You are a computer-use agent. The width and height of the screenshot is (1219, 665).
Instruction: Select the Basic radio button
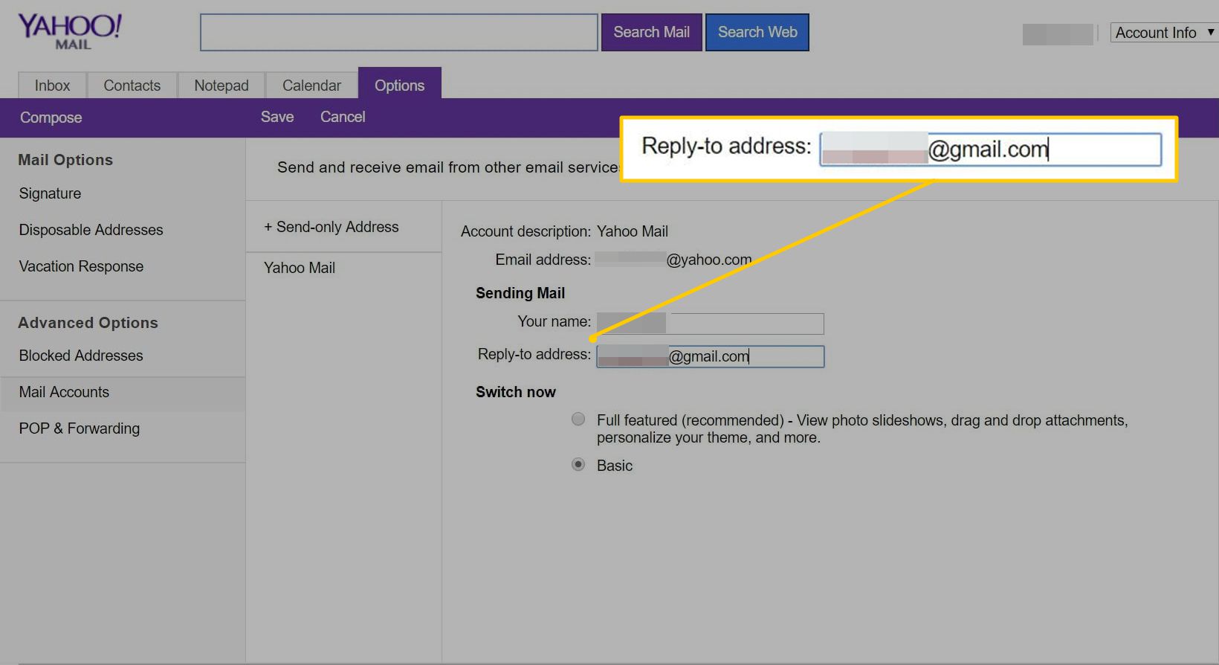(x=578, y=464)
